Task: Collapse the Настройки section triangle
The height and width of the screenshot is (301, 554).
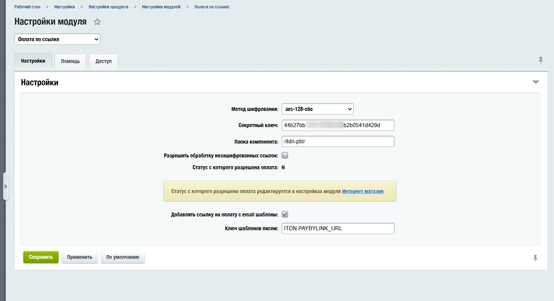Action: coord(536,82)
